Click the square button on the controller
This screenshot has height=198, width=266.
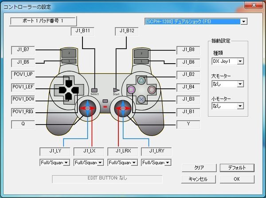[131, 90]
